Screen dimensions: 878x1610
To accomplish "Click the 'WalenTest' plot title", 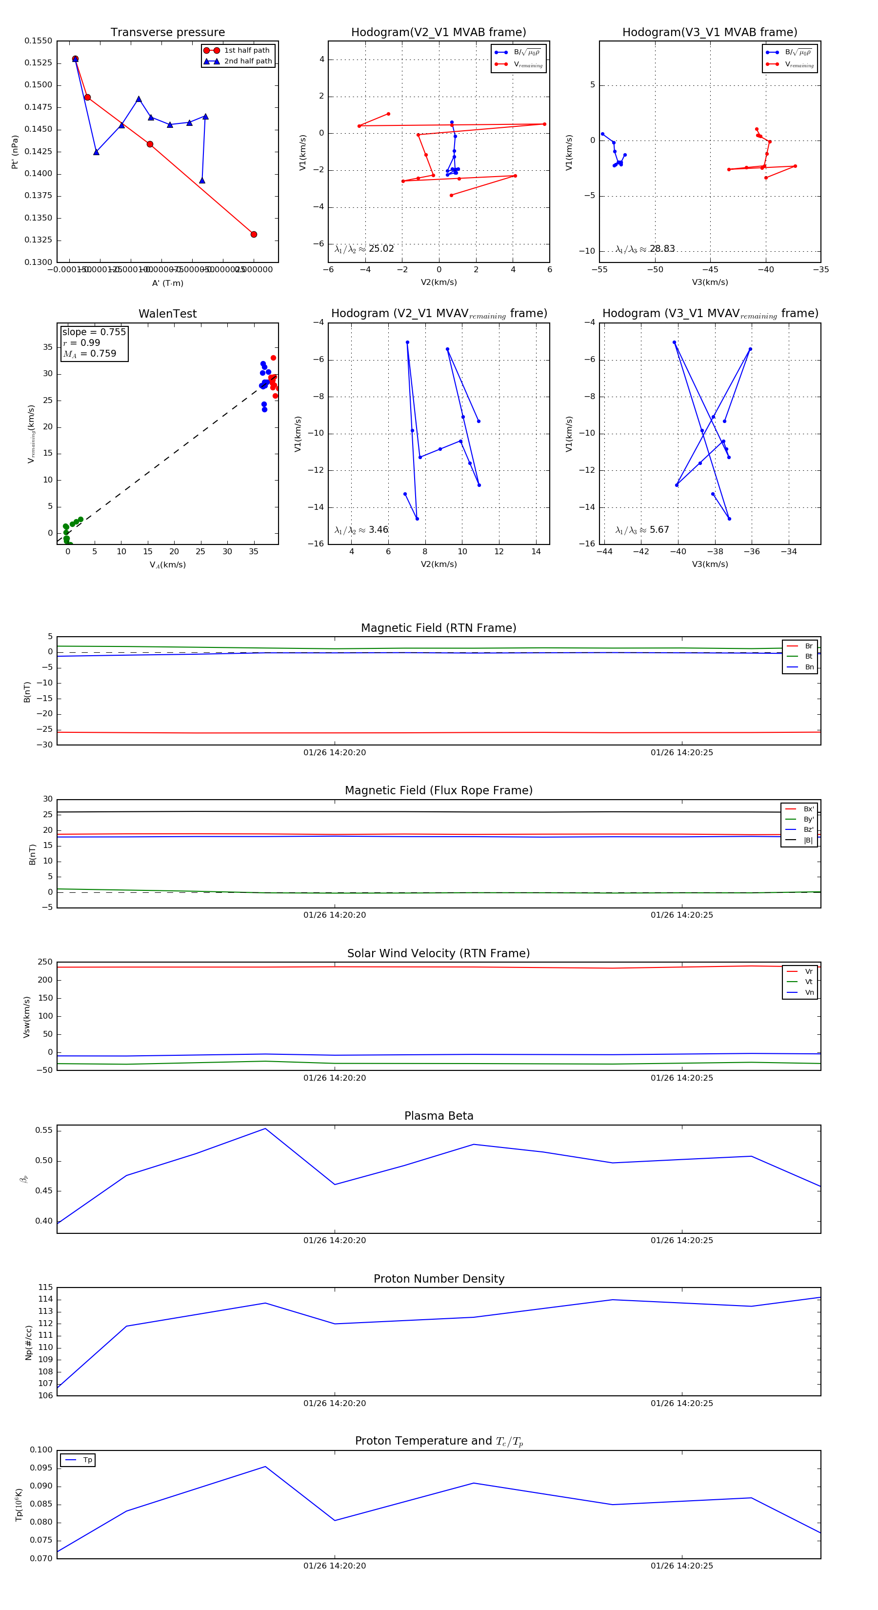I will click(x=167, y=314).
